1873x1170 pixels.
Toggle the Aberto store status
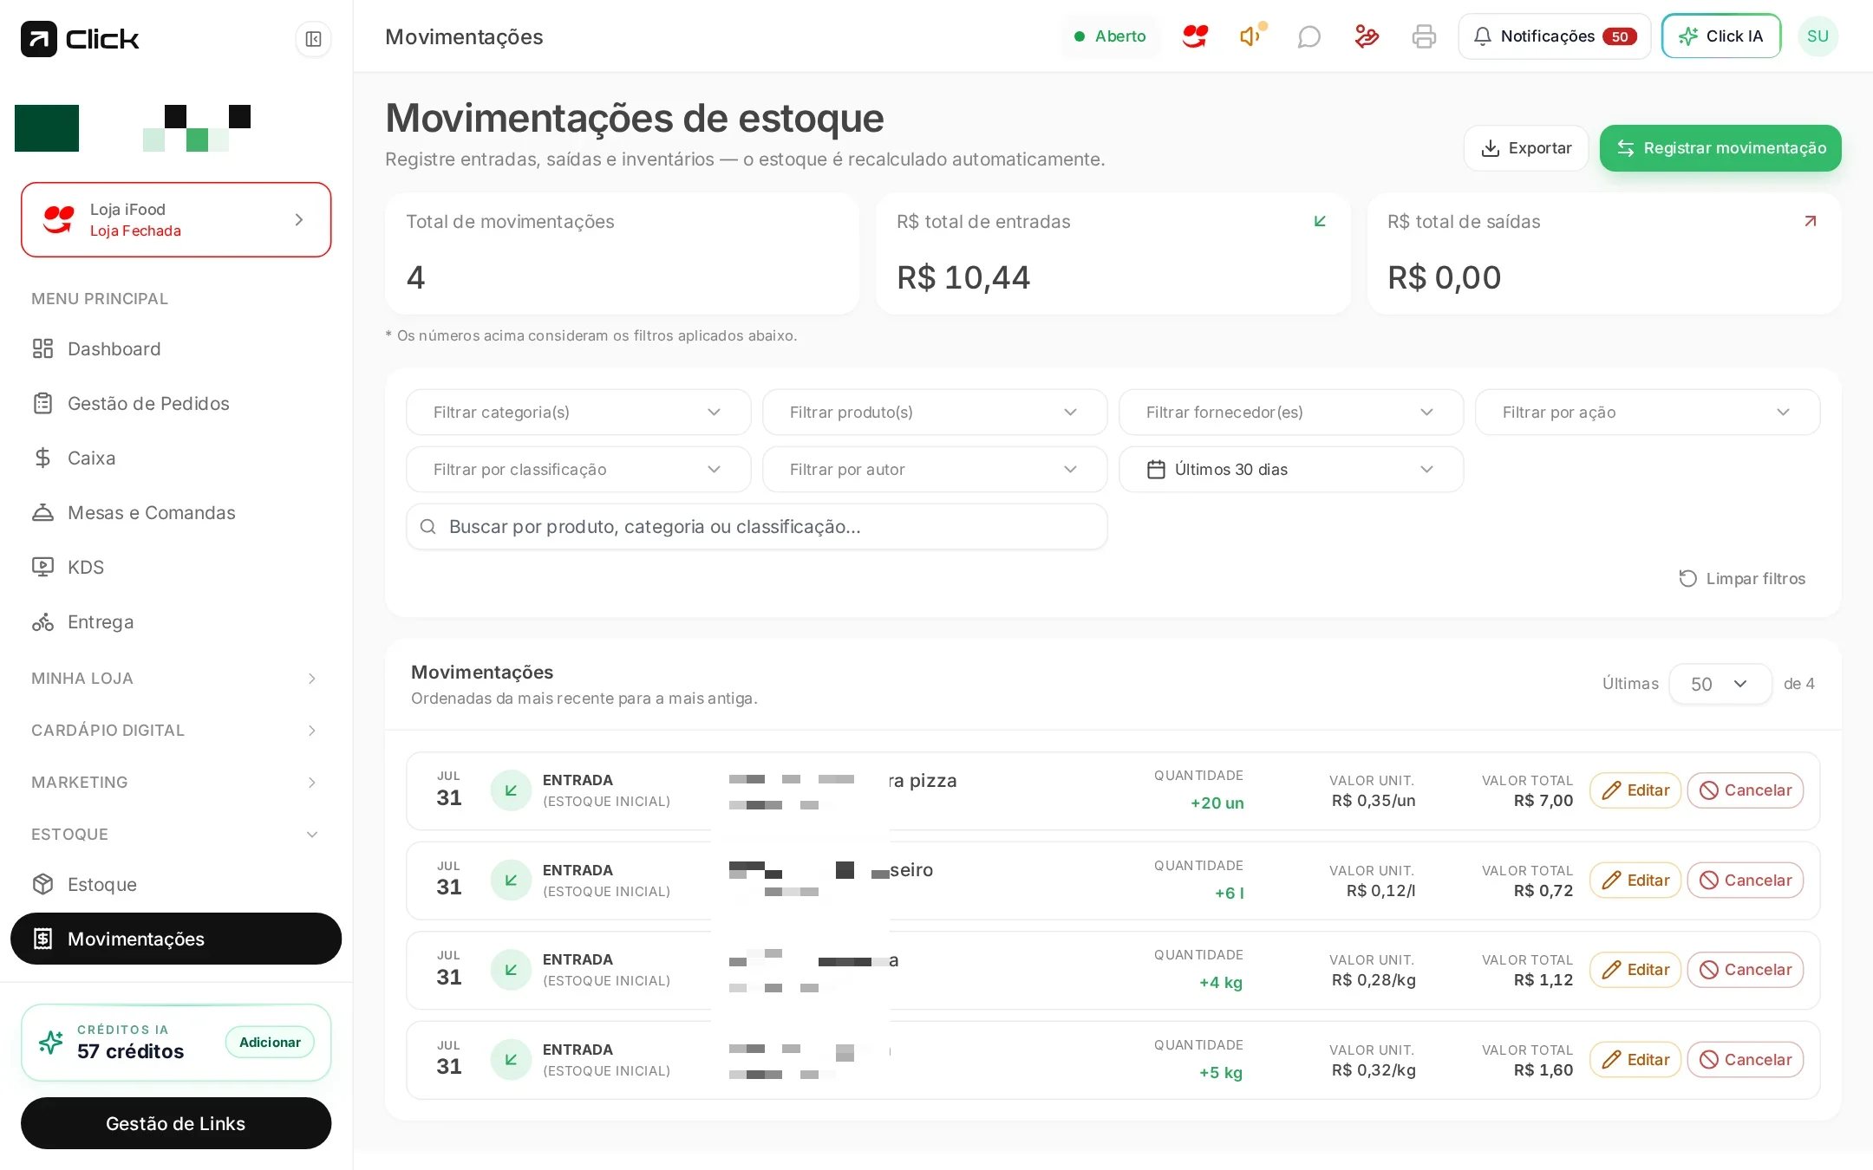point(1111,36)
